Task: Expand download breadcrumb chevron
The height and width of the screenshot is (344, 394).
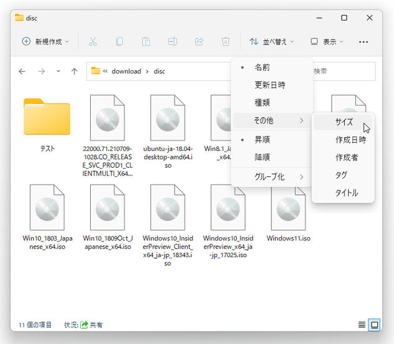Action: (x=147, y=71)
